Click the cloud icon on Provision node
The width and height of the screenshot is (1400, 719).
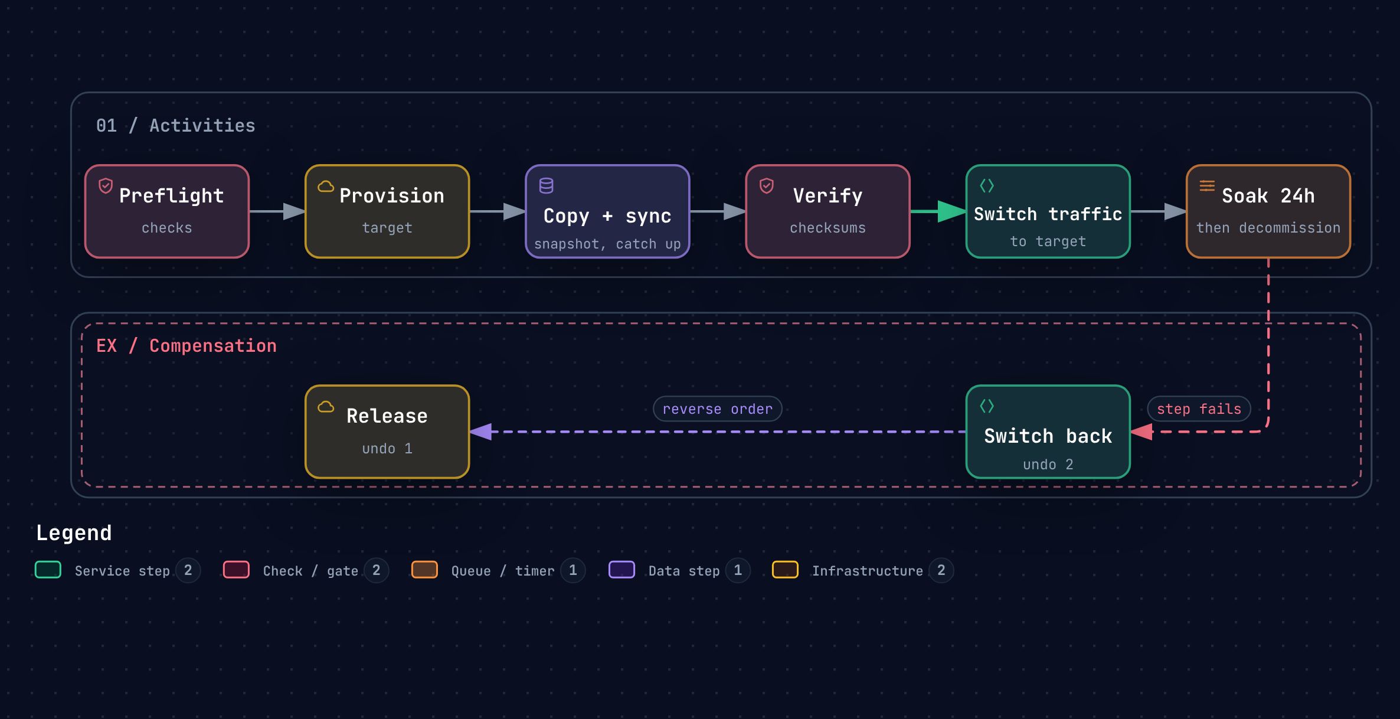click(326, 187)
